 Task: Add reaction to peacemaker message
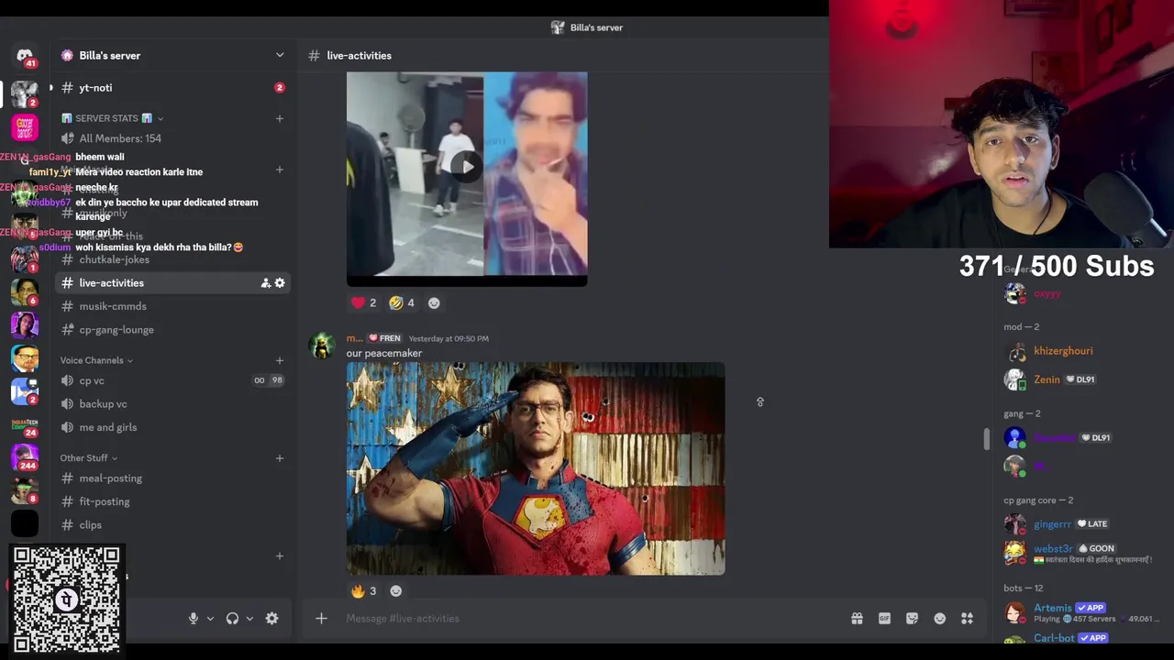coord(396,591)
